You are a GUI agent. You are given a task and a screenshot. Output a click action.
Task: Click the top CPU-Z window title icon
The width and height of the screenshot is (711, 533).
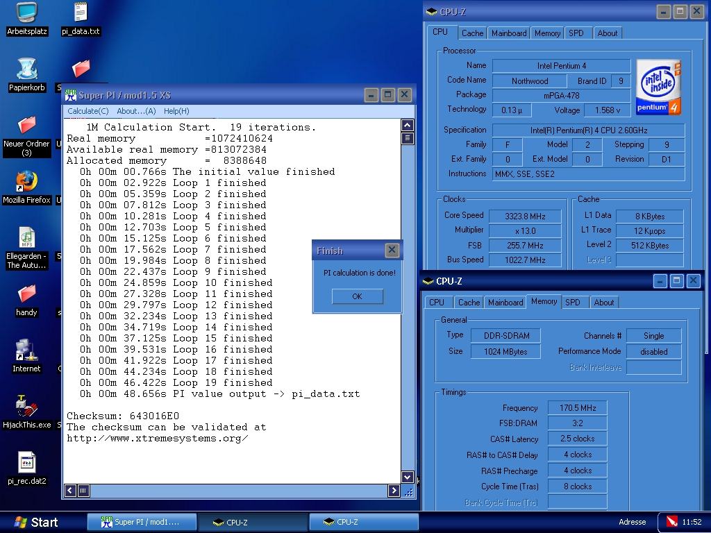432,12
